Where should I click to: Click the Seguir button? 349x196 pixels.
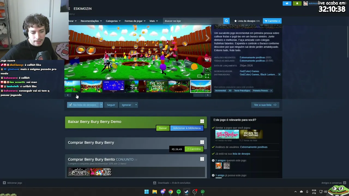(111, 105)
